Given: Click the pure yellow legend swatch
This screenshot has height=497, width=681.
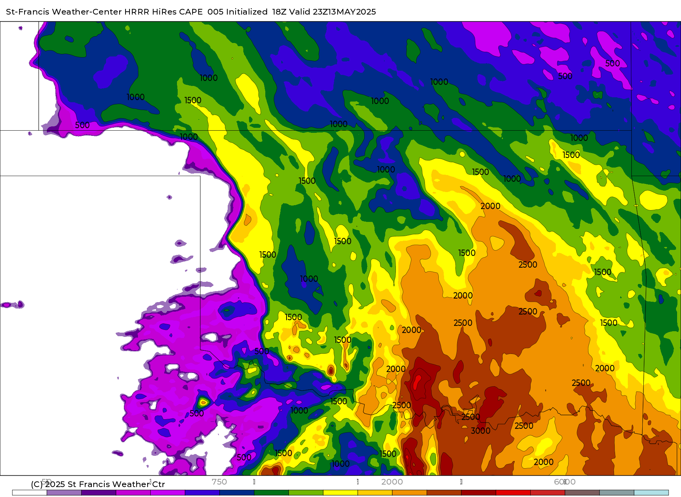Looking at the screenshot, I should pos(340,493).
